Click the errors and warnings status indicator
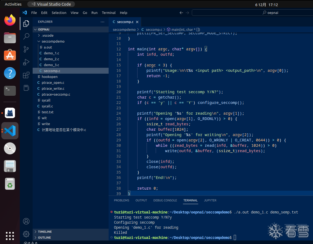The width and height of the screenshot is (313, 244). pyautogui.click(x=30, y=243)
